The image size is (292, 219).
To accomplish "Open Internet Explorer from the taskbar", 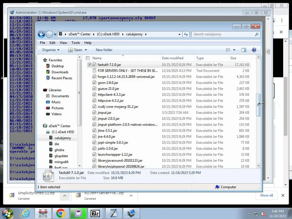I will [x=25, y=213].
